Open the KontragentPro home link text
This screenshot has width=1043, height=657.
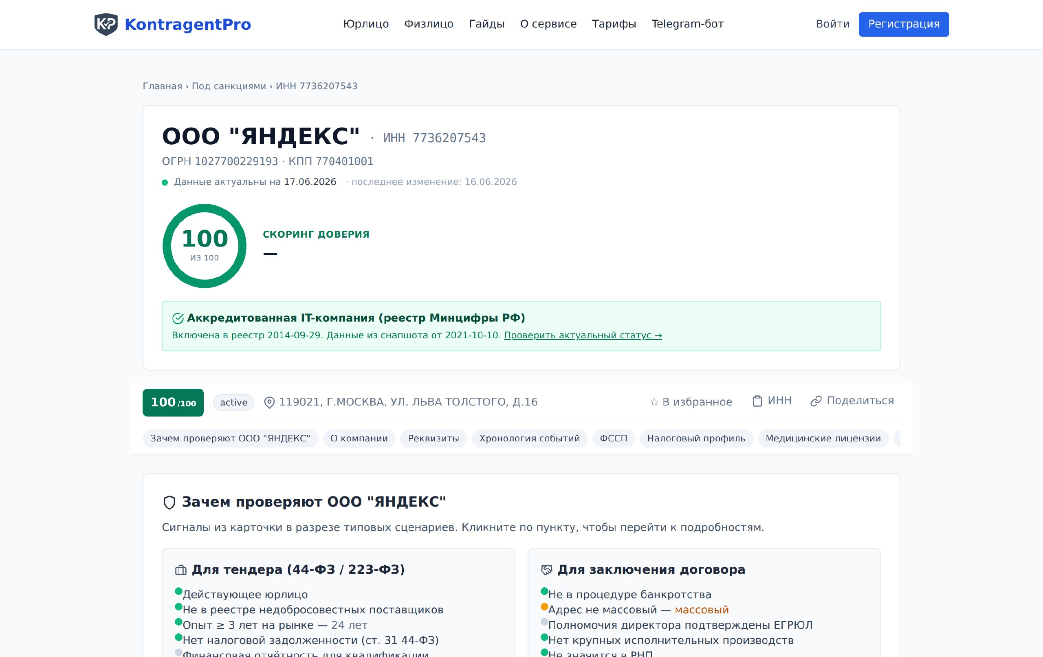point(187,24)
